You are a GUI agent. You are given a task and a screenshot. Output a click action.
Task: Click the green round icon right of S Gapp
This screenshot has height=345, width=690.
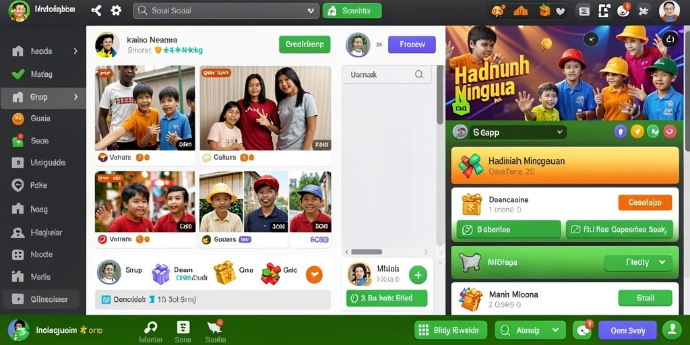point(653,131)
